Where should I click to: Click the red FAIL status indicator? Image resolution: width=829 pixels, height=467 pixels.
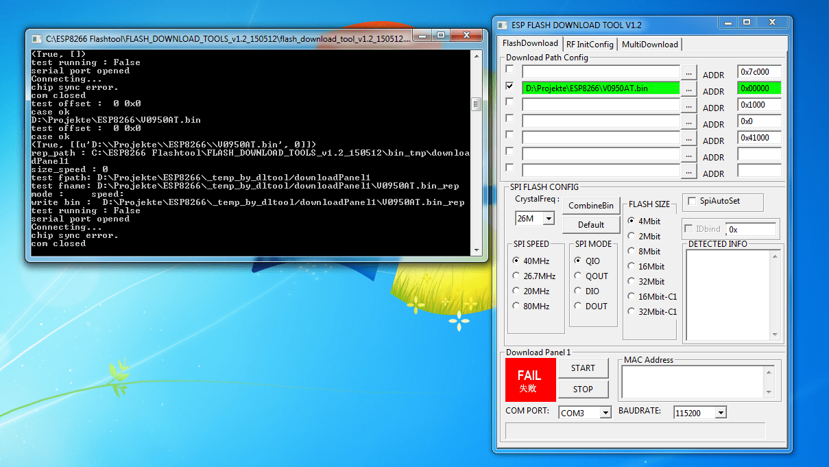point(529,379)
